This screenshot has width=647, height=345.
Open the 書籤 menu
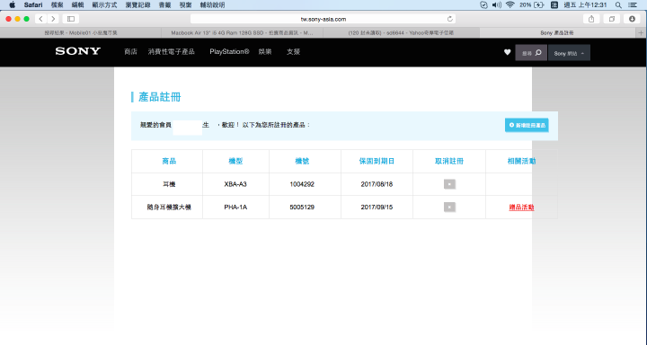164,5
